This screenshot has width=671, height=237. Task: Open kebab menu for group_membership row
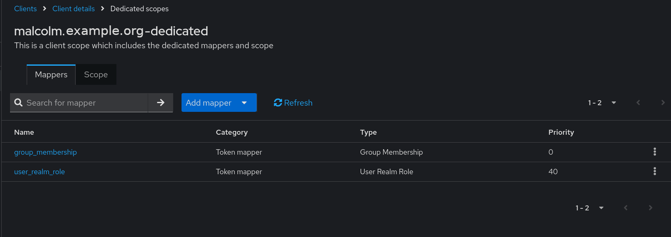pyautogui.click(x=655, y=152)
